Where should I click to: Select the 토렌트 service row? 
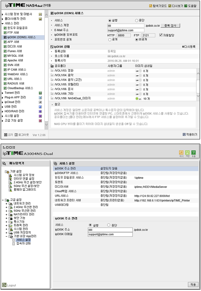click(x=125, y=182)
